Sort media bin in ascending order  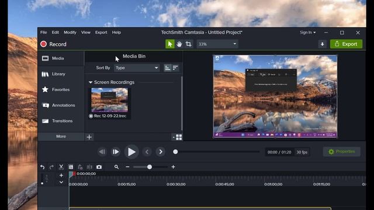168,68
